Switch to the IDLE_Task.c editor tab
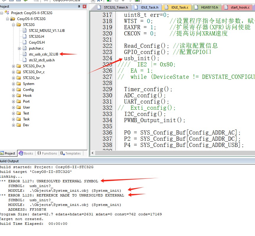The height and width of the screenshot is (236, 255). tap(177, 7)
